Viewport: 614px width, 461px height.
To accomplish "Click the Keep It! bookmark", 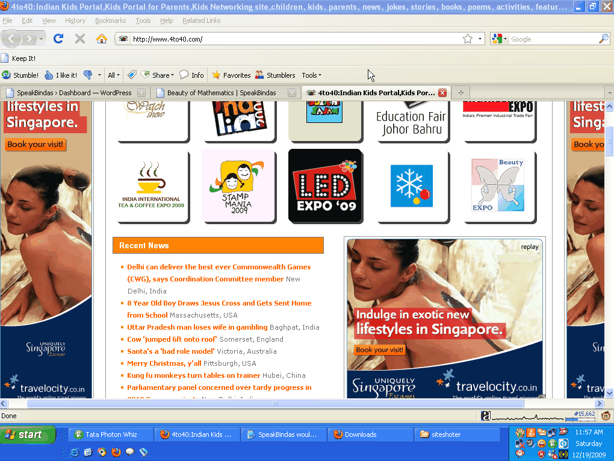I will [19, 58].
